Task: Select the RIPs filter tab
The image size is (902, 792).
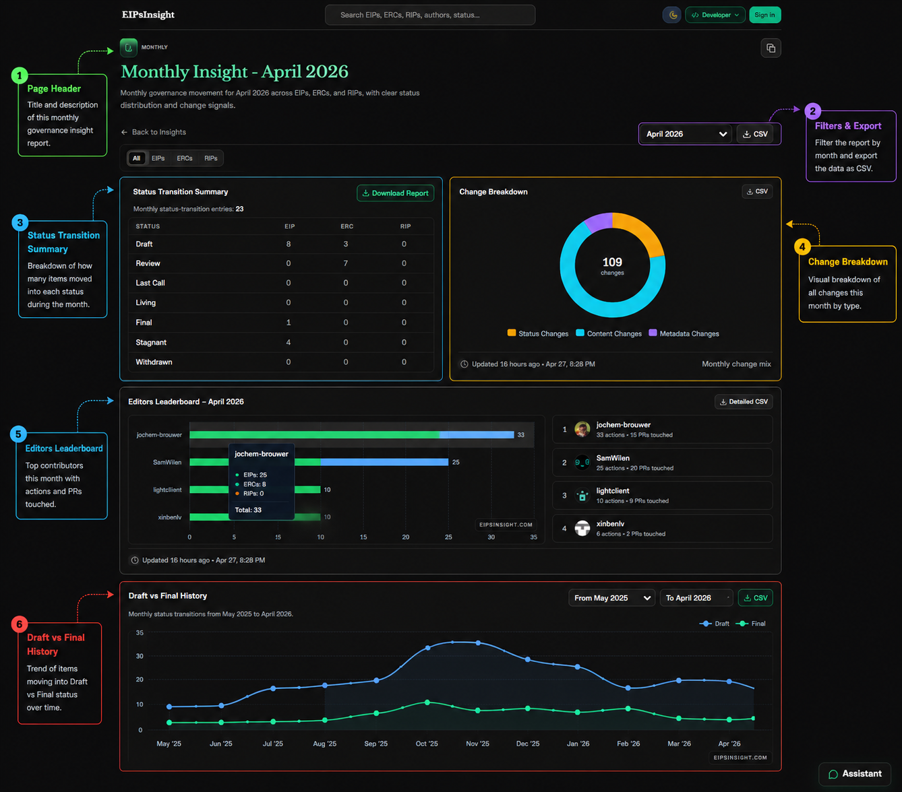Action: [x=211, y=158]
